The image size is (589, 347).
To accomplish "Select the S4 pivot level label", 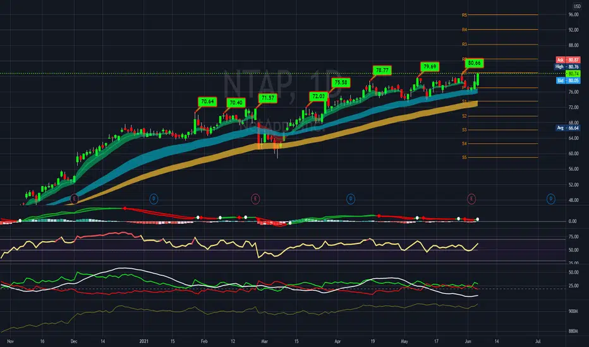I will tap(465, 143).
